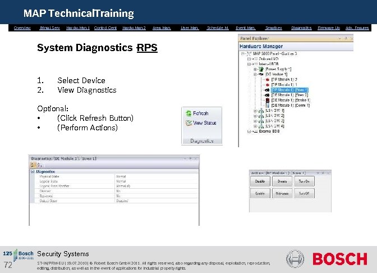Click the View Status button
This screenshot has height=273, width=377.
(201, 123)
